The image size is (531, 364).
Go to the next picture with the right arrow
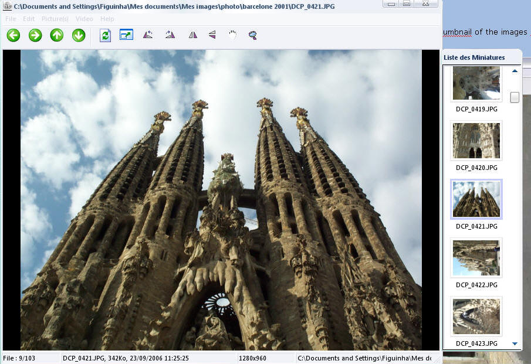click(x=35, y=35)
